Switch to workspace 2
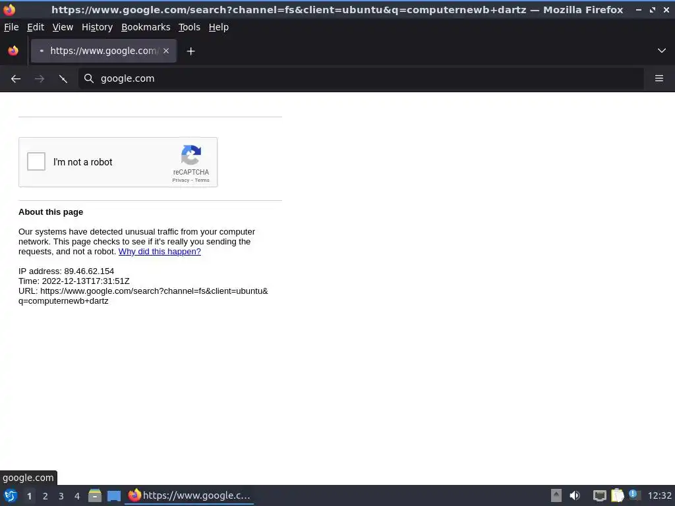This screenshot has width=675, height=506. 45,496
